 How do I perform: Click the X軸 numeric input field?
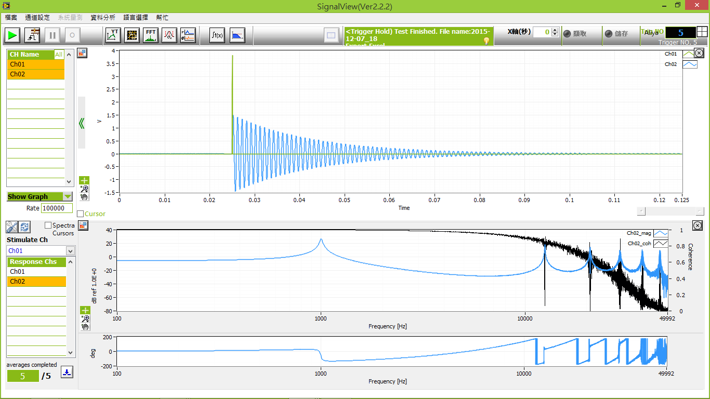pos(542,32)
